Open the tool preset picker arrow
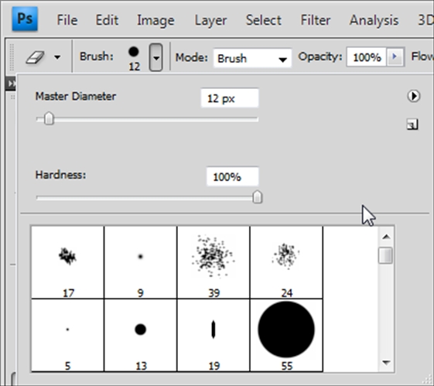This screenshot has width=434, height=386. click(57, 57)
